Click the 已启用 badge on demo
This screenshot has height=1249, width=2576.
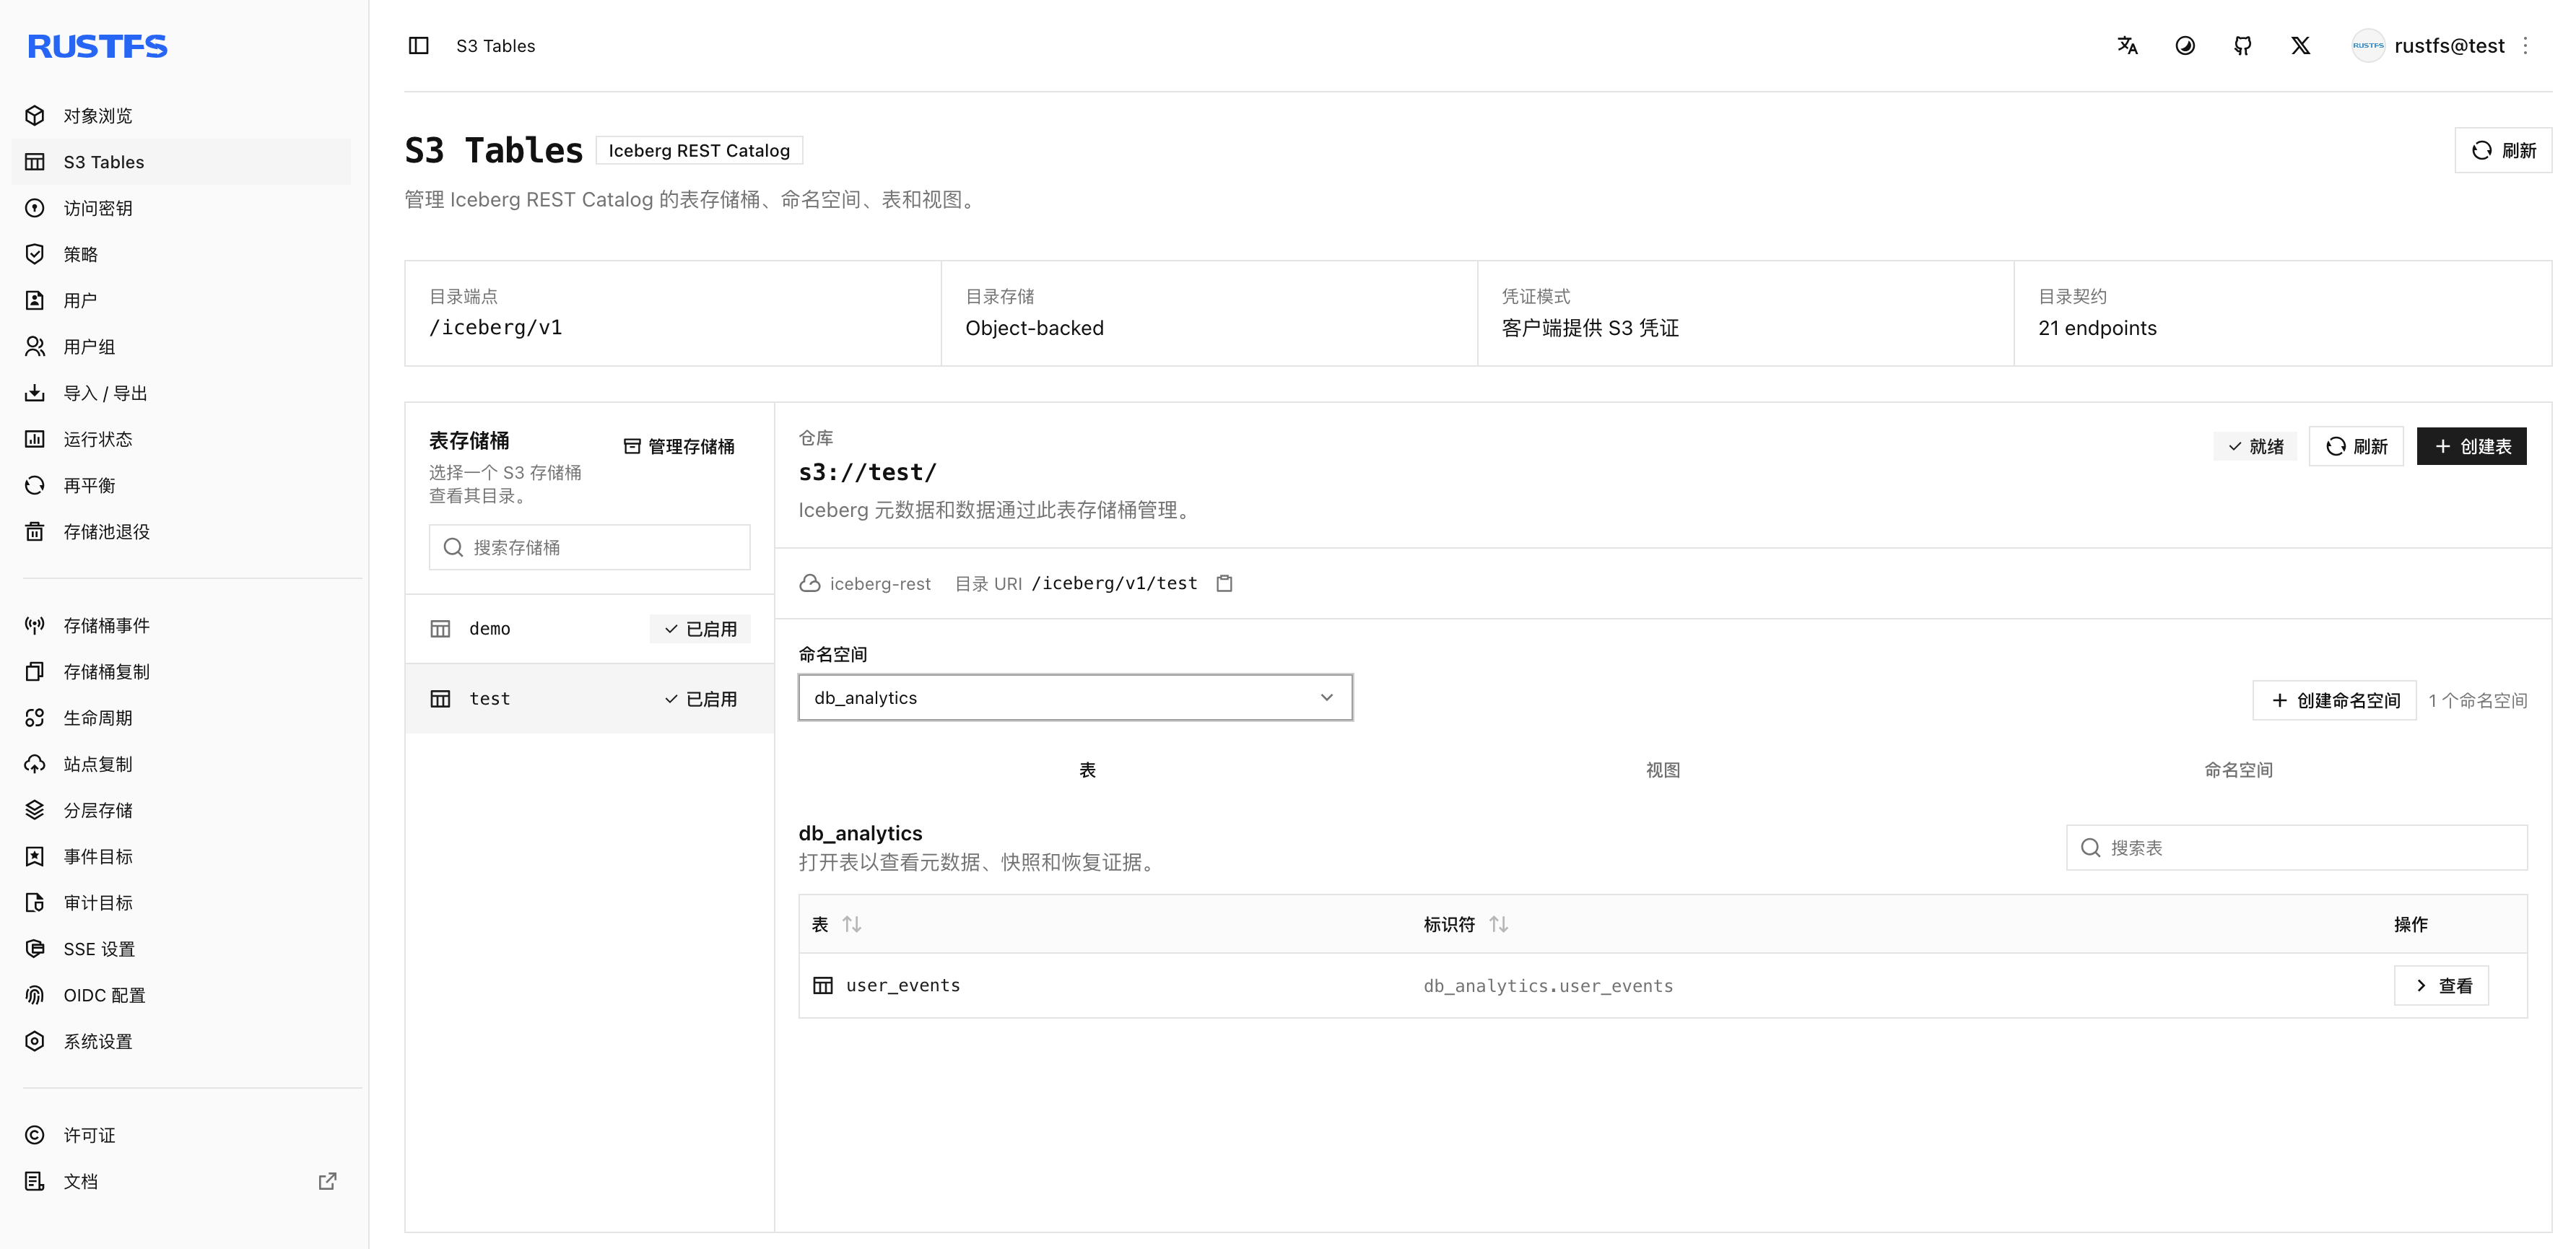700,628
